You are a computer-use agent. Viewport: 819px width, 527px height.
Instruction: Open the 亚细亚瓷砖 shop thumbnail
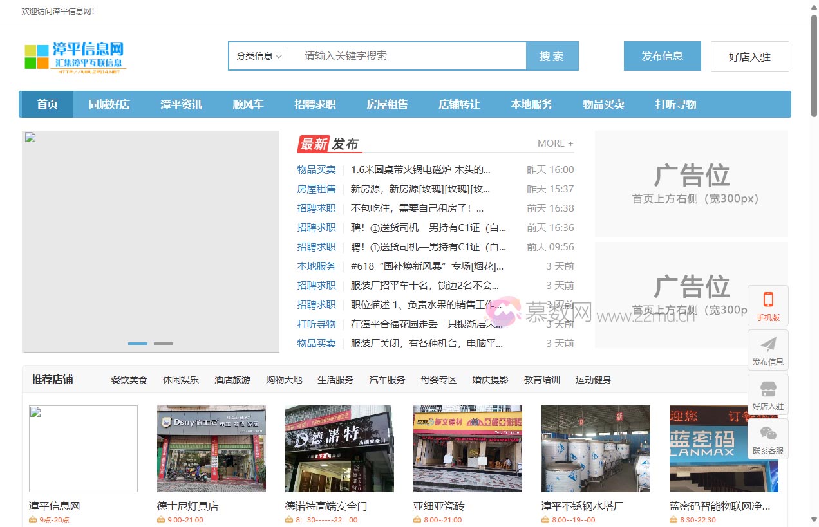point(467,448)
